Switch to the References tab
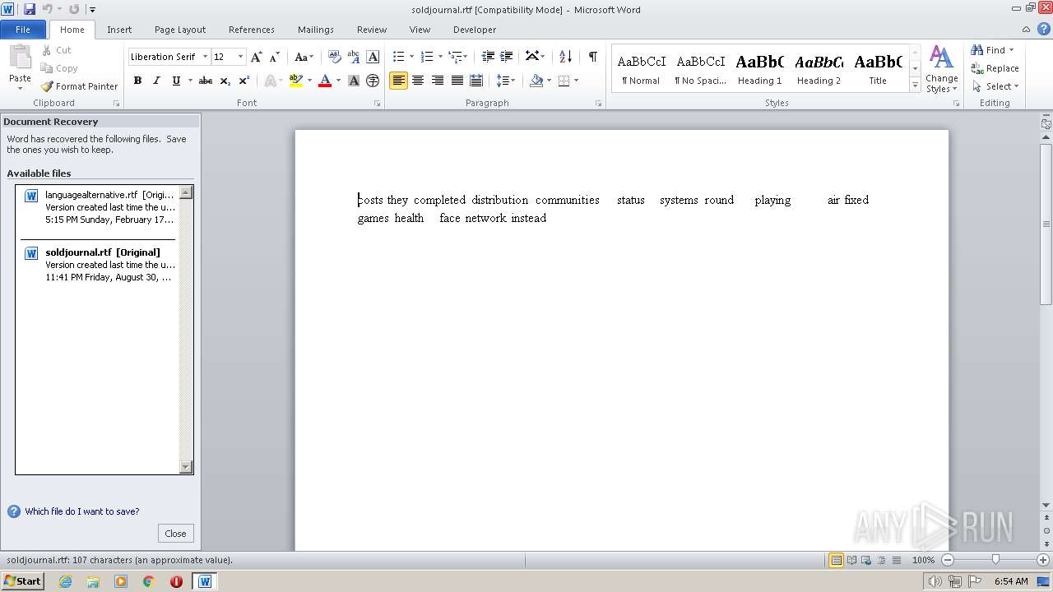1053x592 pixels. pyautogui.click(x=252, y=29)
